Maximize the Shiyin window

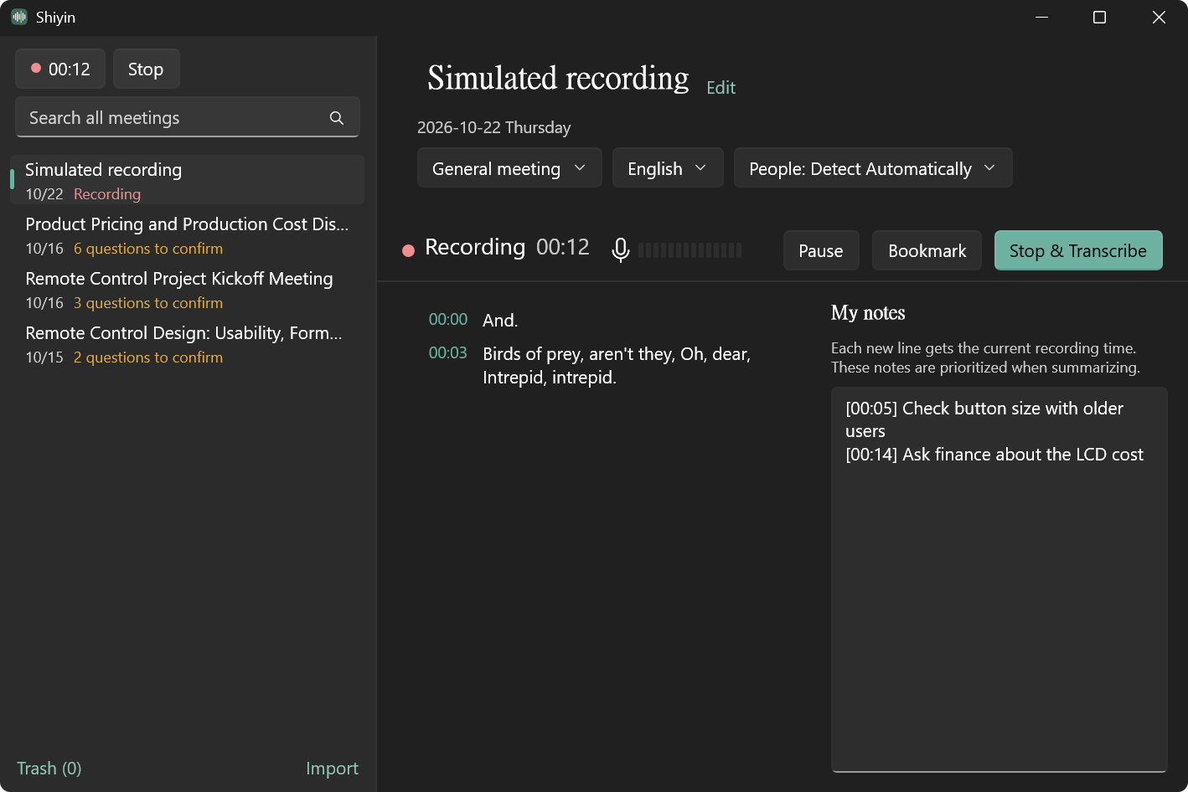pyautogui.click(x=1100, y=18)
